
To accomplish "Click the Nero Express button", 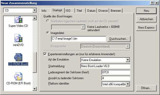I will tap(146, 28).
